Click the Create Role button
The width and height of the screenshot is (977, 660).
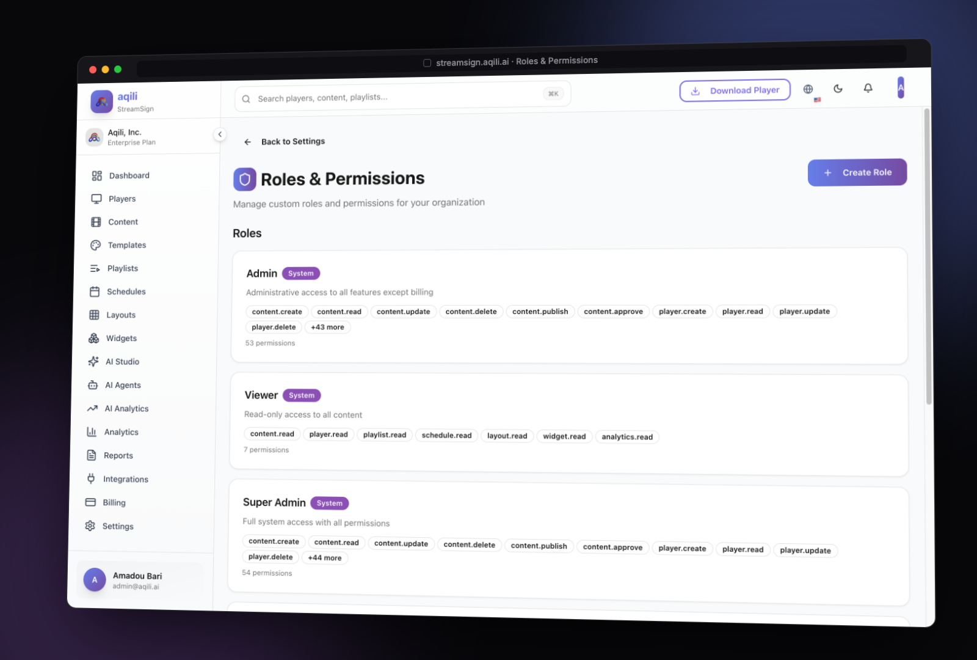[x=857, y=173]
